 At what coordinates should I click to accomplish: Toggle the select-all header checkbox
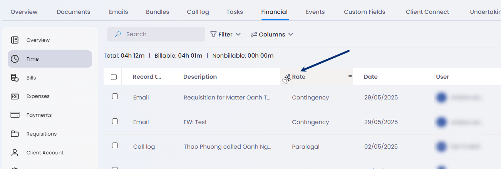pos(114,77)
